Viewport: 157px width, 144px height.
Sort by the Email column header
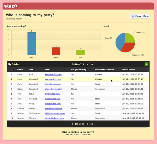(48, 70)
